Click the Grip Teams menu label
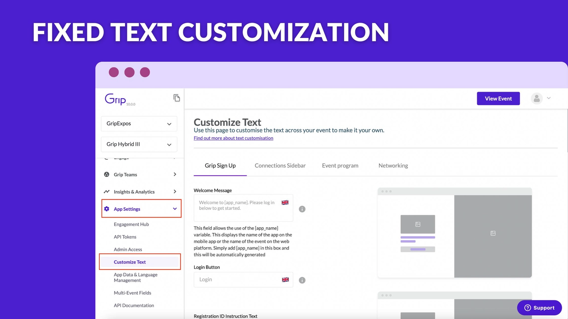 (x=125, y=175)
